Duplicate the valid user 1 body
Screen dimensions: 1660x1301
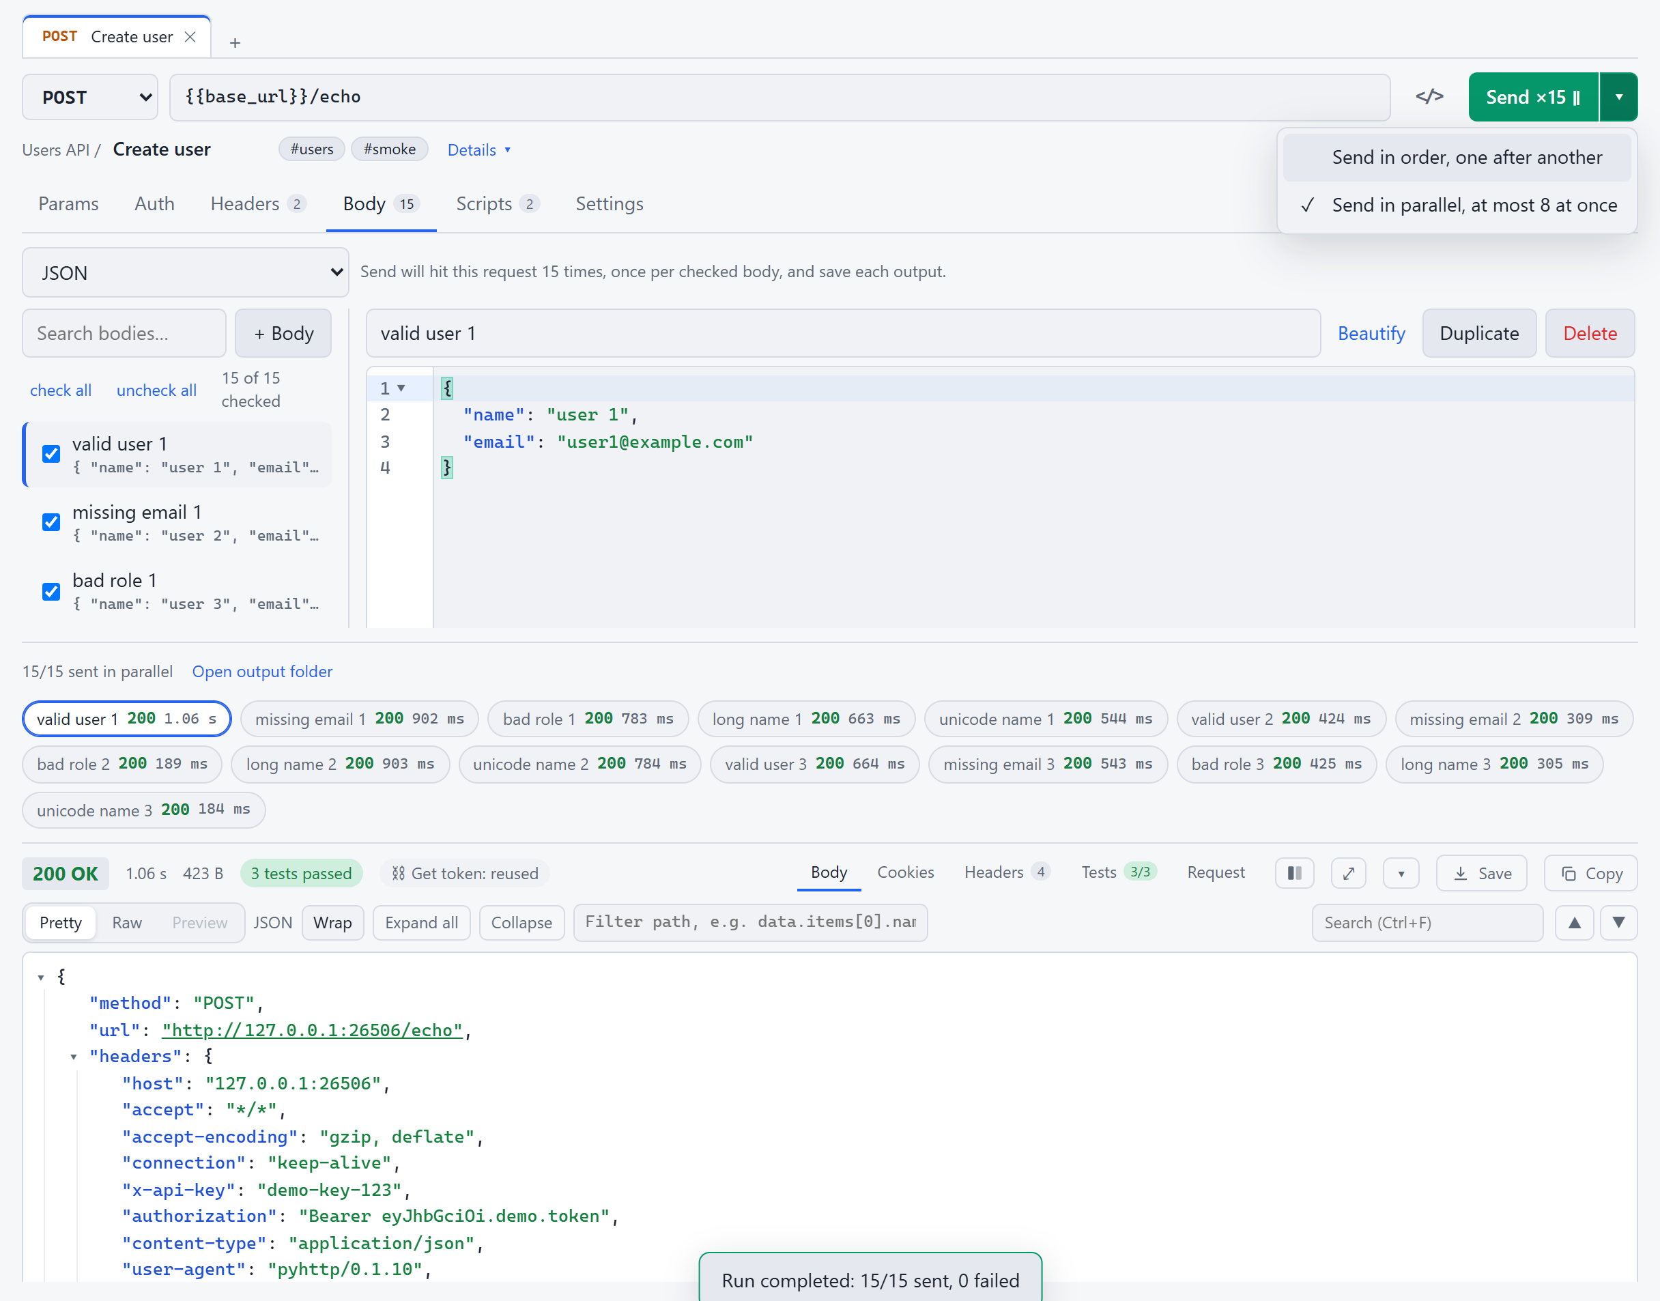pyautogui.click(x=1478, y=333)
